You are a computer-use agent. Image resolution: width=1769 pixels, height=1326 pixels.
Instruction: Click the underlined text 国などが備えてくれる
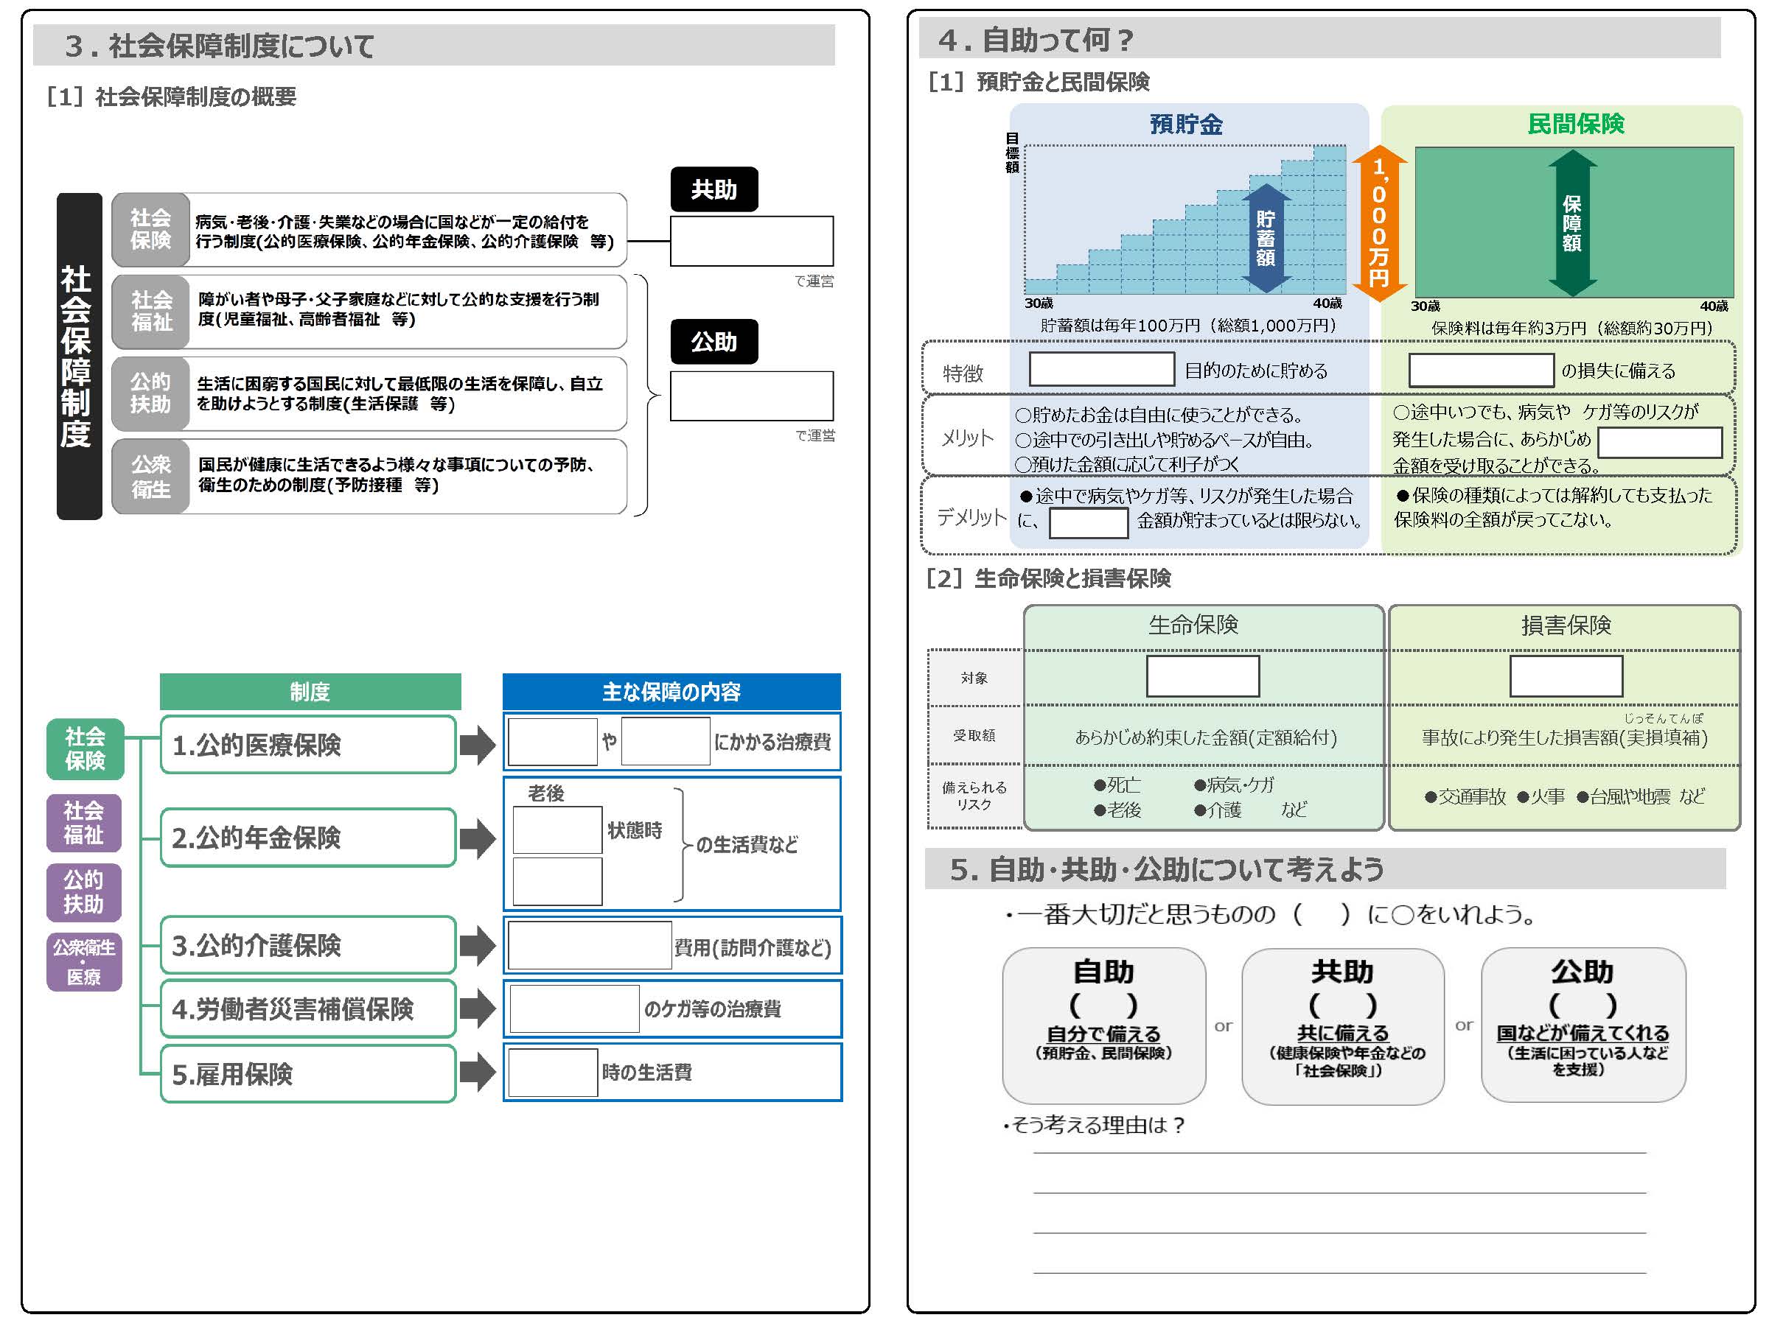click(x=1582, y=1033)
